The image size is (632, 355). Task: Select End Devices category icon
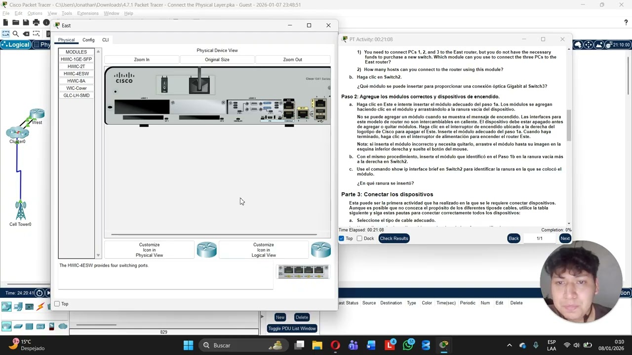coord(18,307)
